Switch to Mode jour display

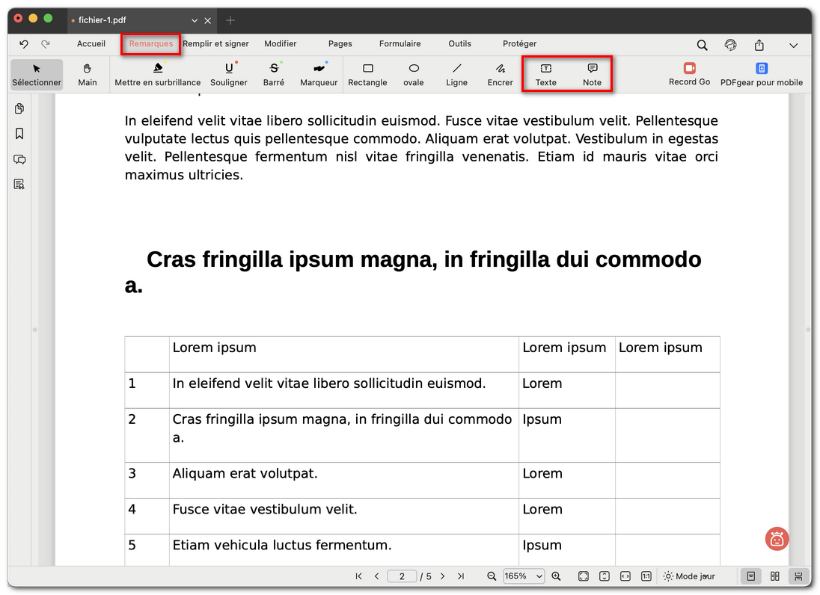coord(688,576)
